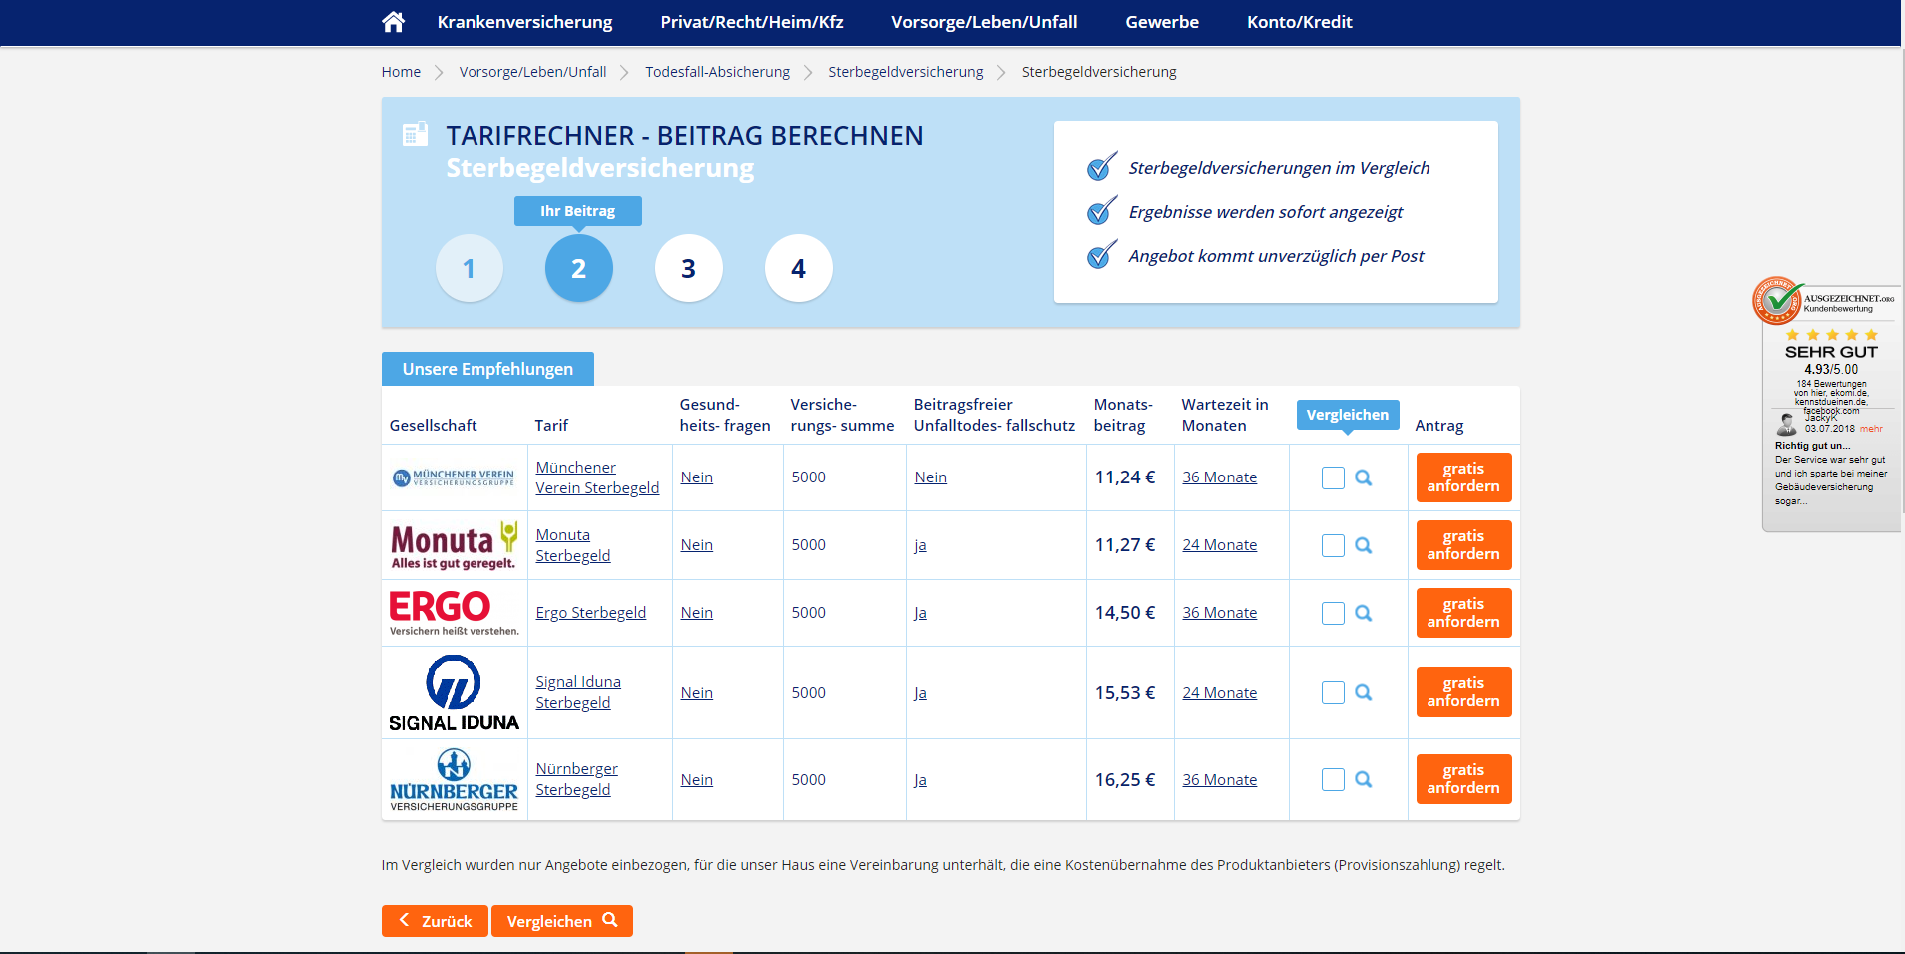Click the Zurück button
Screen dimensions: 1905x954
coord(435,921)
